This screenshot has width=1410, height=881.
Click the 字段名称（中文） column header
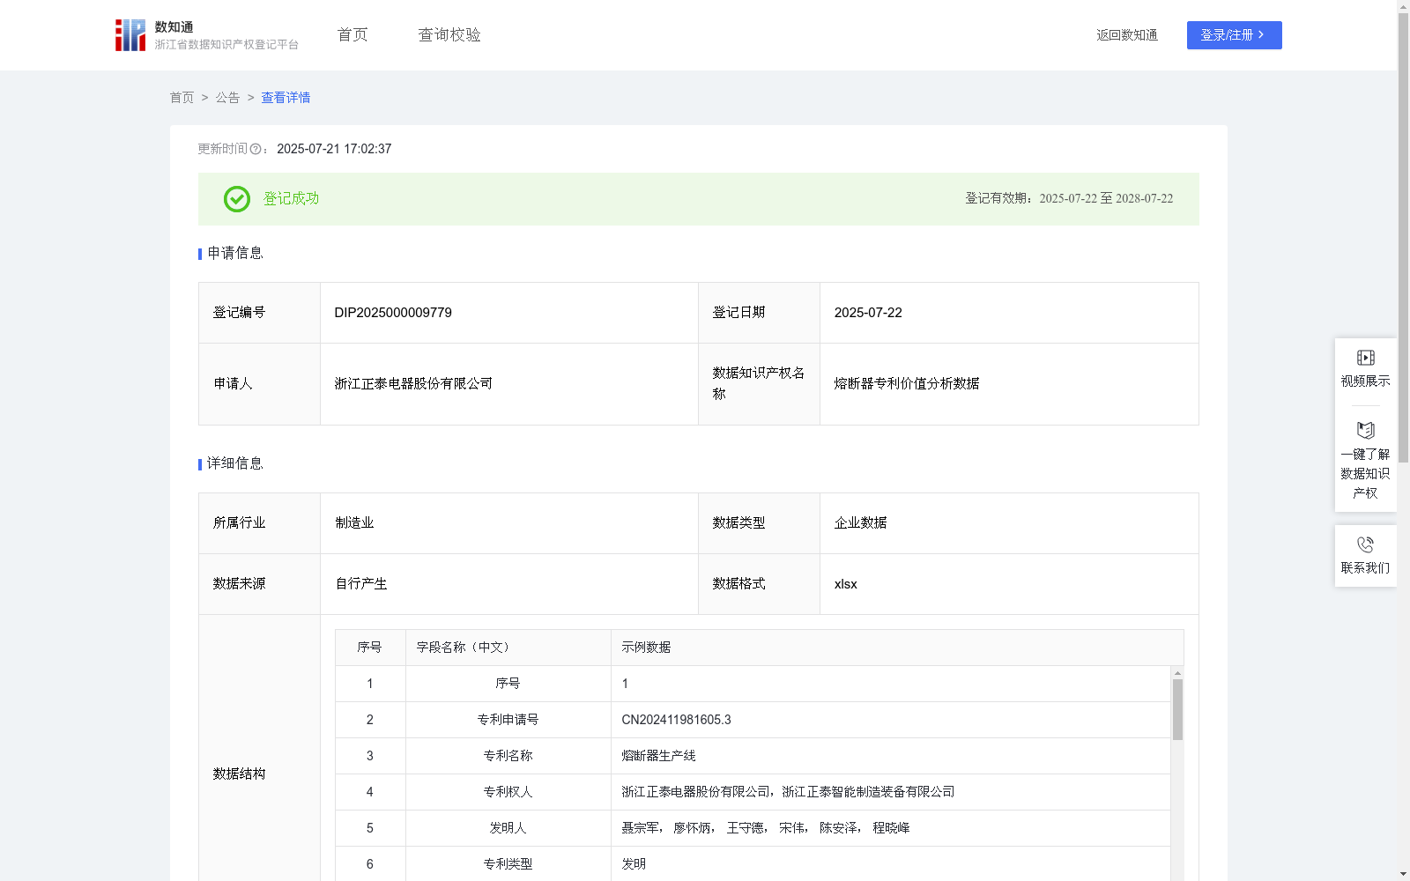point(508,648)
